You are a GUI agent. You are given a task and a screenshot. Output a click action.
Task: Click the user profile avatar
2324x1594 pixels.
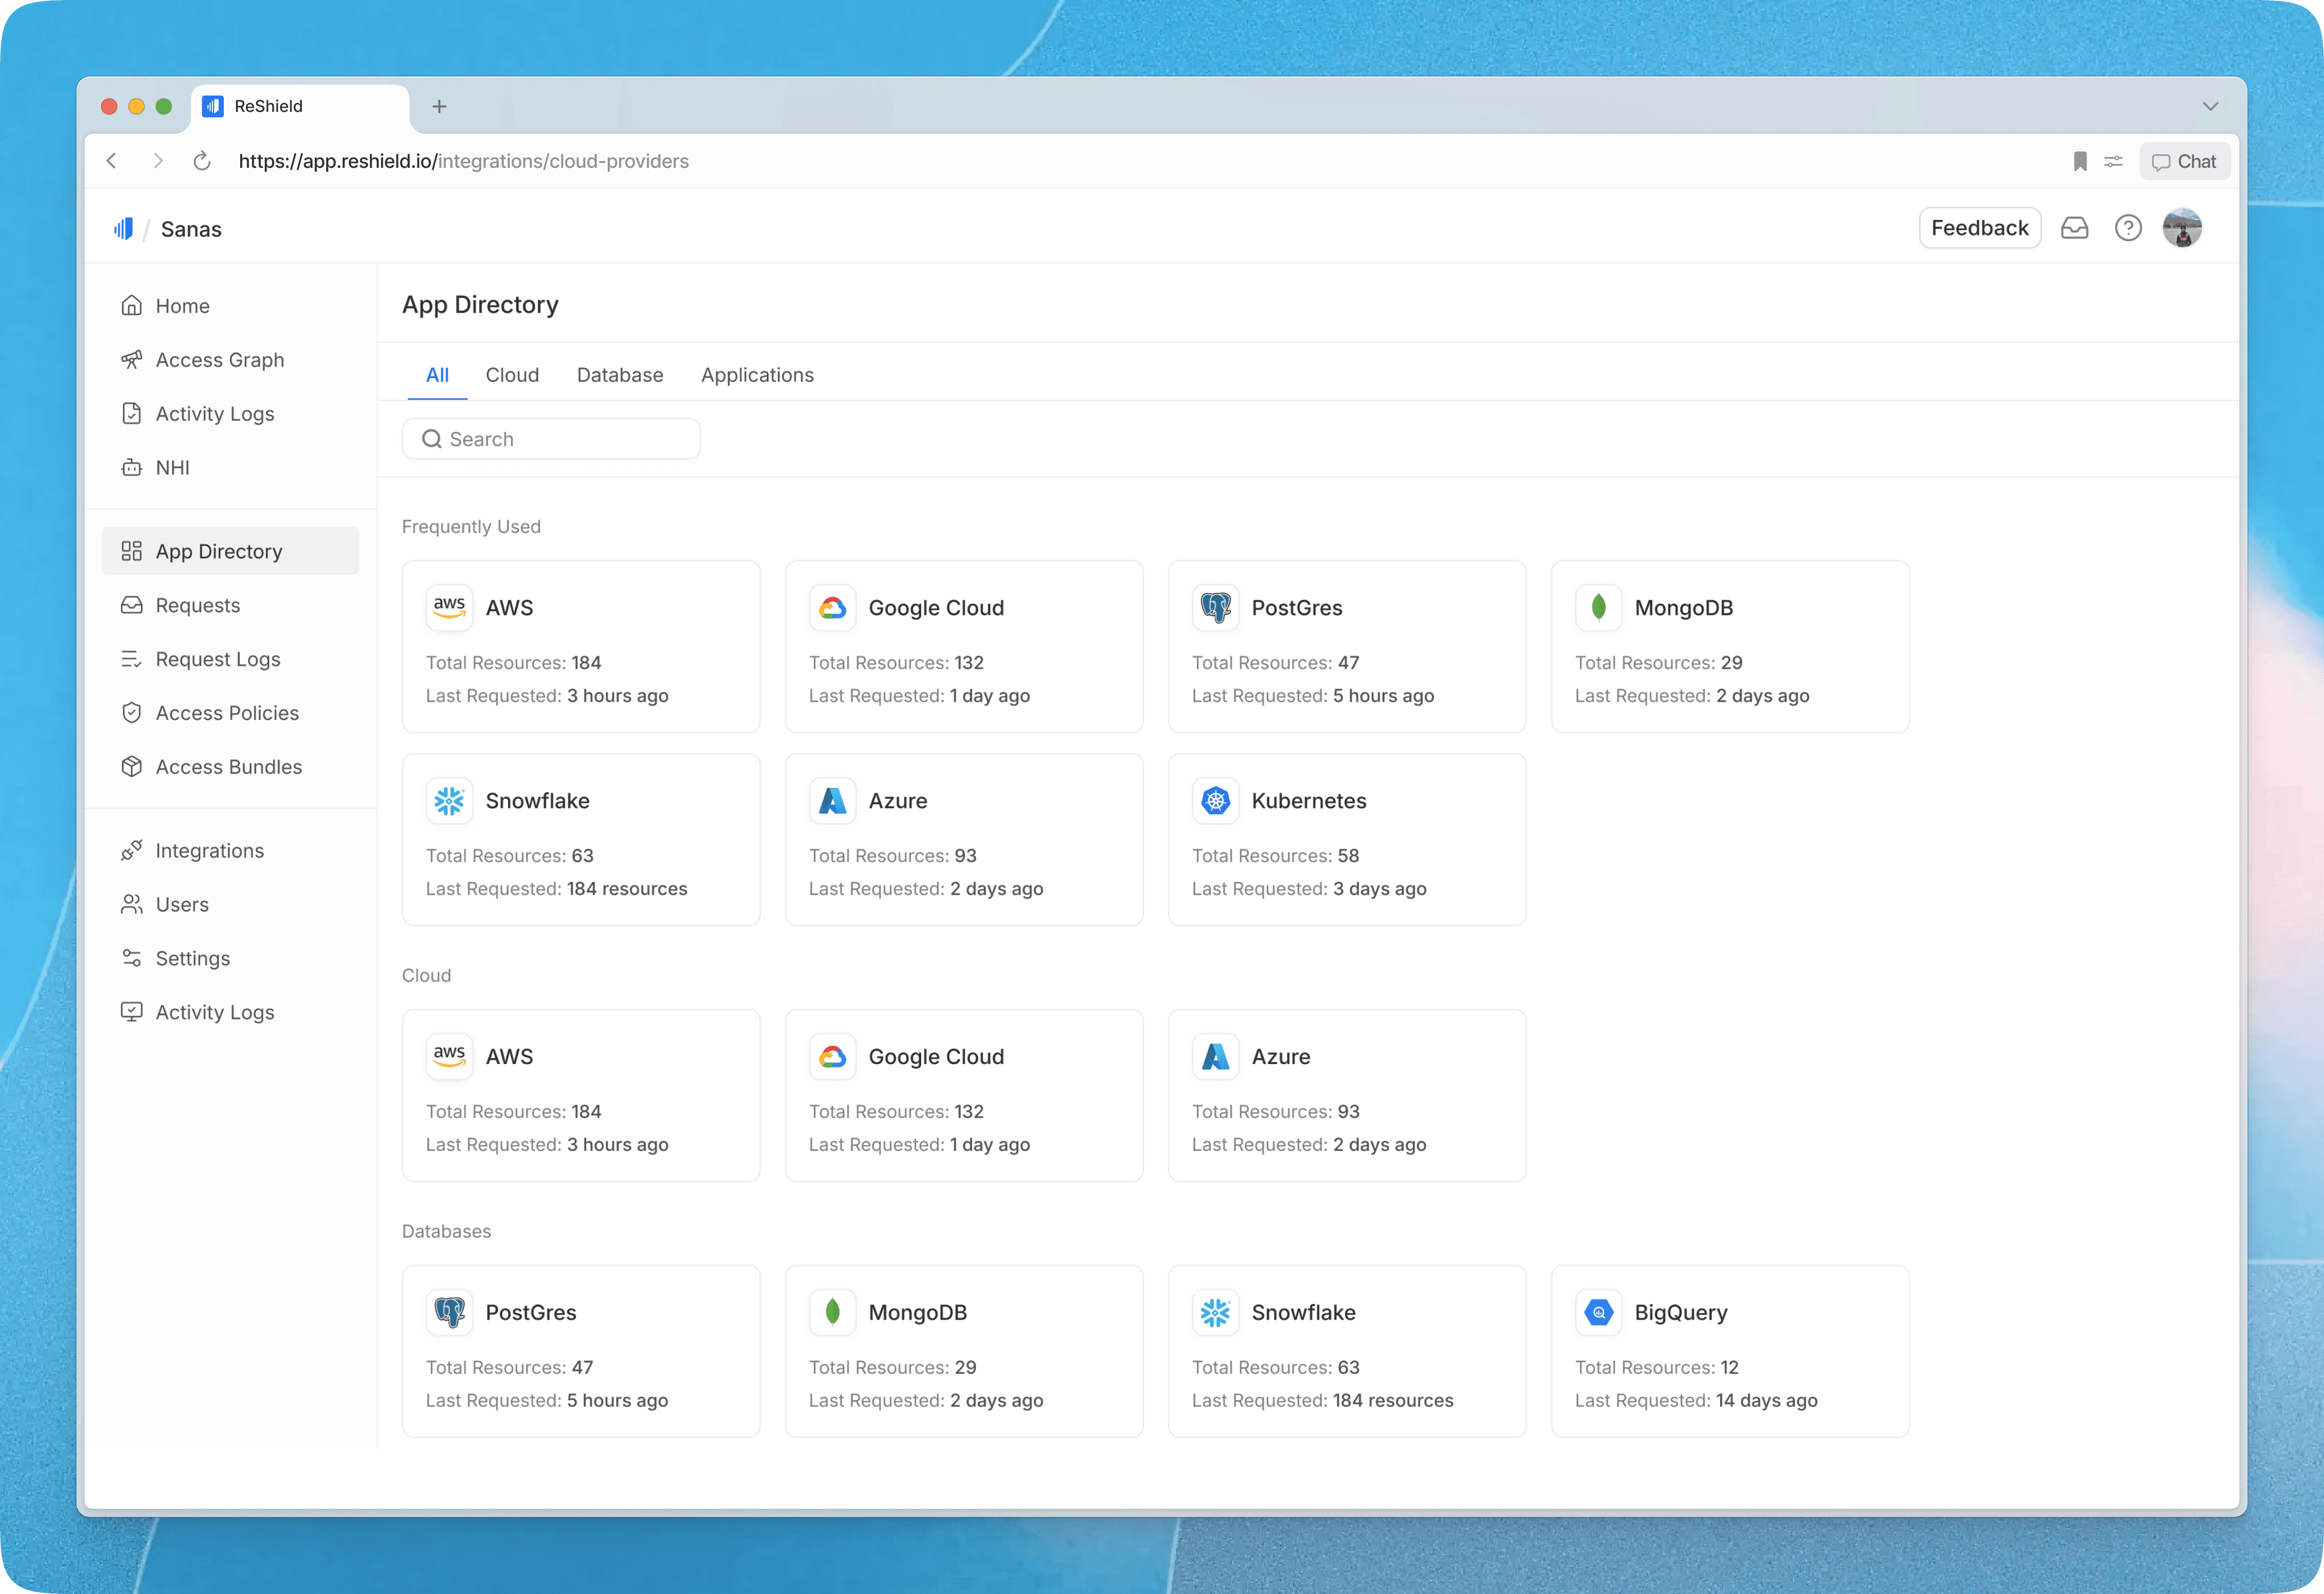coord(2182,228)
